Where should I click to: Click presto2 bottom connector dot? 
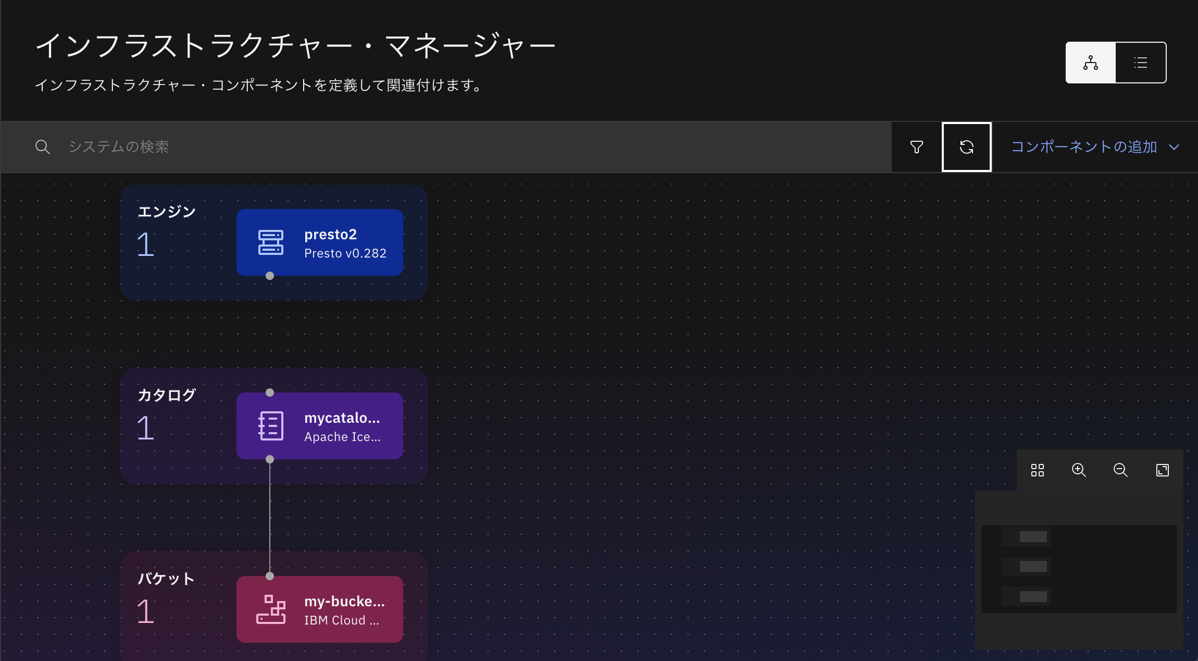click(270, 276)
